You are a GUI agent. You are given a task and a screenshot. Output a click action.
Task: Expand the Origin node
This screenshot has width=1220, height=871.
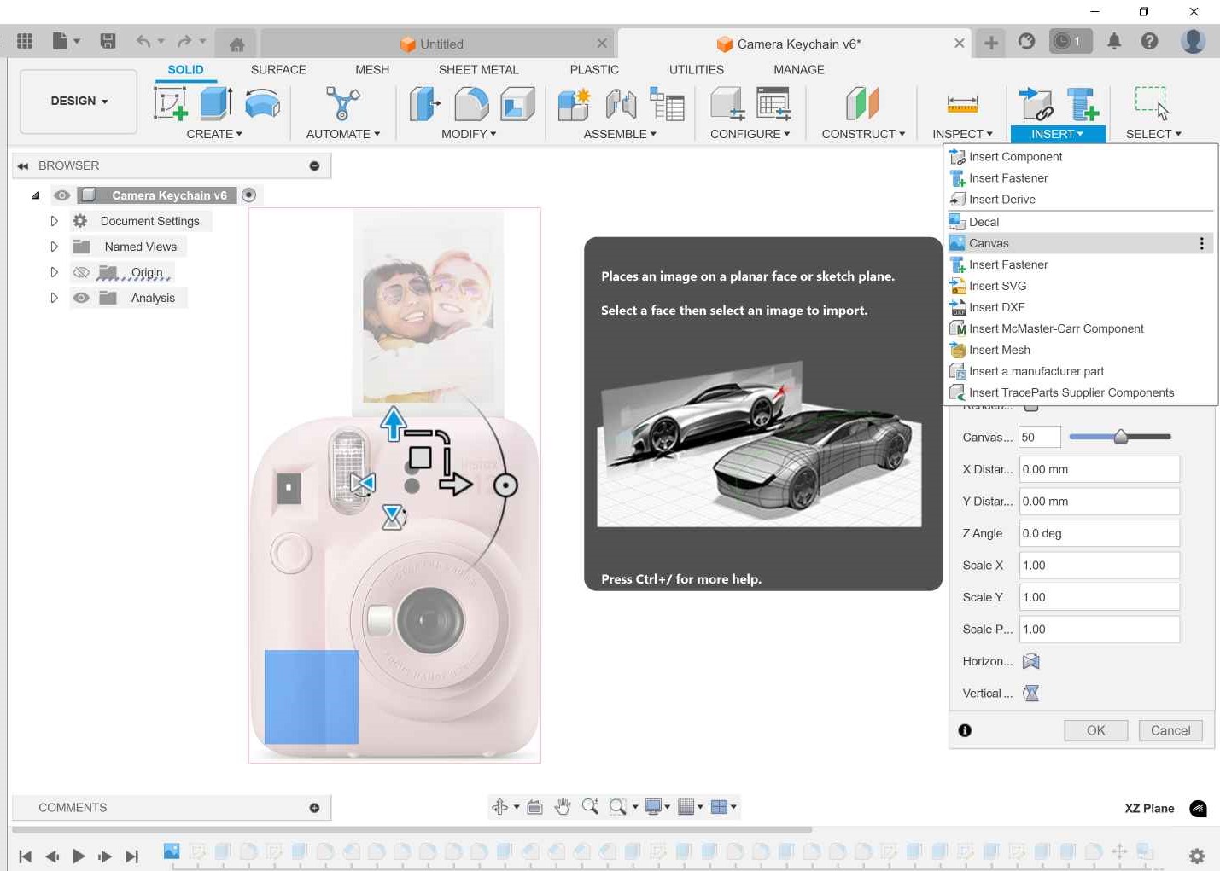[x=54, y=272]
